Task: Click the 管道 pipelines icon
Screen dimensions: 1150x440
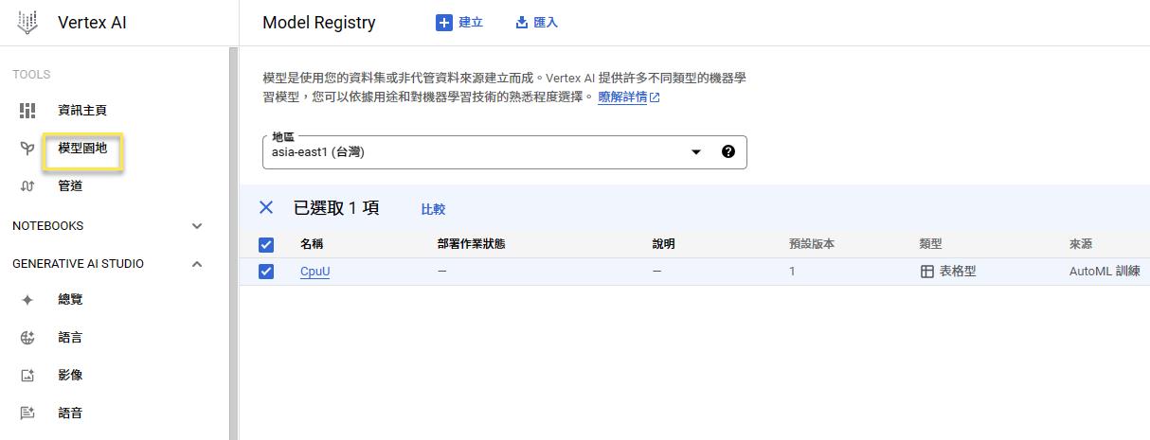Action: point(27,186)
